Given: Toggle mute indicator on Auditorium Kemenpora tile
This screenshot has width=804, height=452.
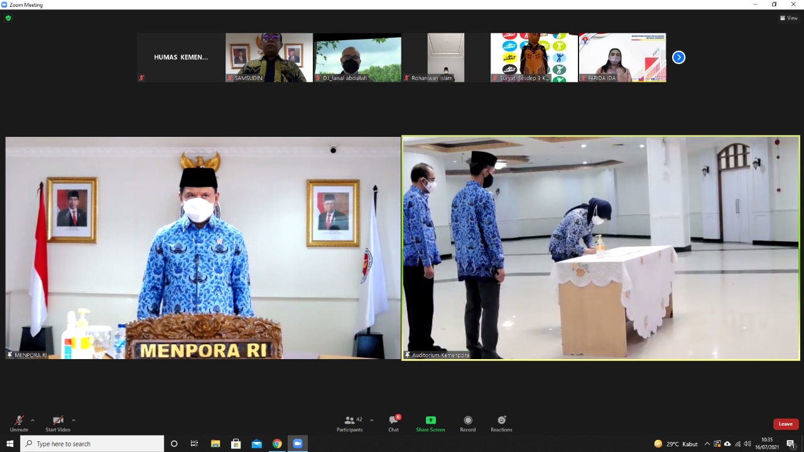Looking at the screenshot, I should point(408,355).
